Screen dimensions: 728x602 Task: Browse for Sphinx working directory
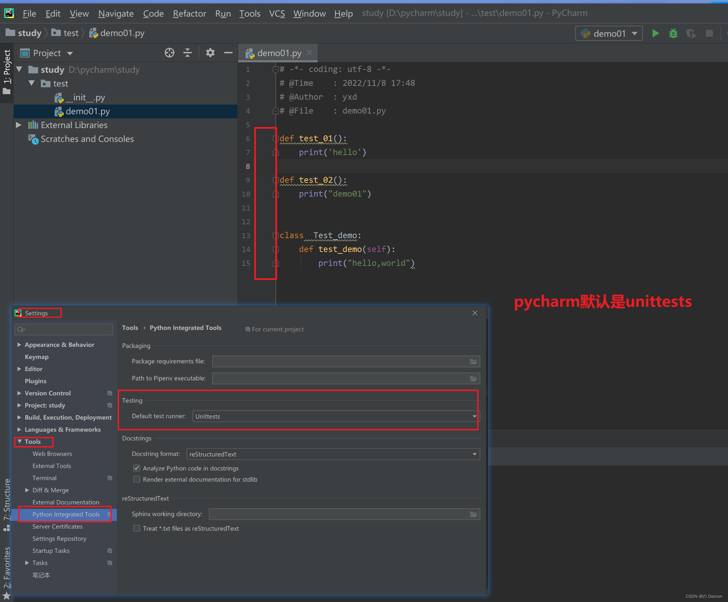pos(473,514)
